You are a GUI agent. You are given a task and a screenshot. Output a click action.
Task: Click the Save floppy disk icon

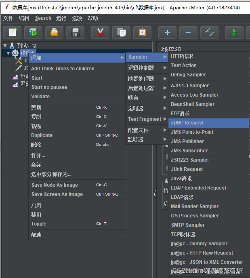pos(75,32)
